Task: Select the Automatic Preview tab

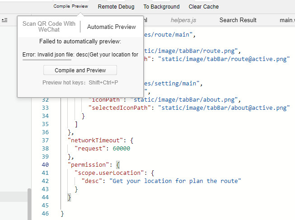Action: 111,27
